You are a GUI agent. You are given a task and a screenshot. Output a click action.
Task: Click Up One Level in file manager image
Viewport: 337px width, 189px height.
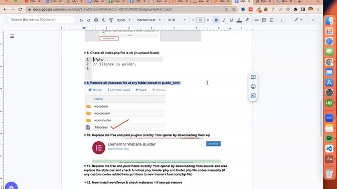coord(118,90)
